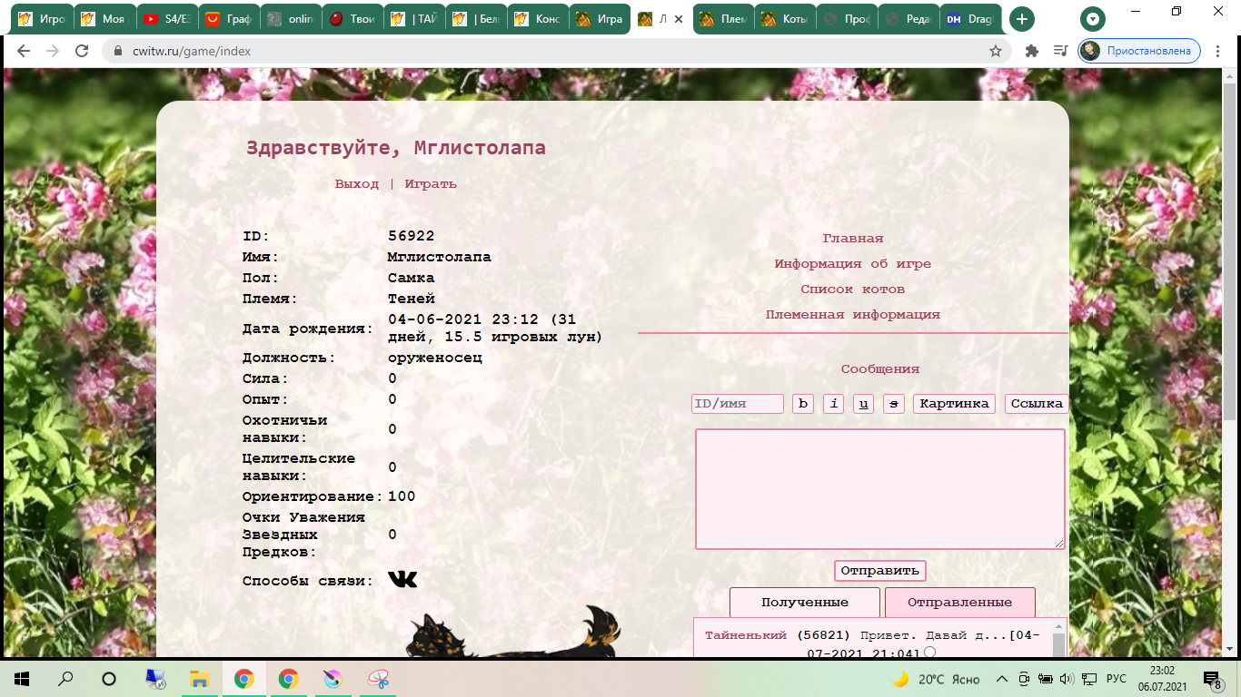The image size is (1241, 697).
Task: Show the tab search dropdown
Action: tap(1093, 19)
